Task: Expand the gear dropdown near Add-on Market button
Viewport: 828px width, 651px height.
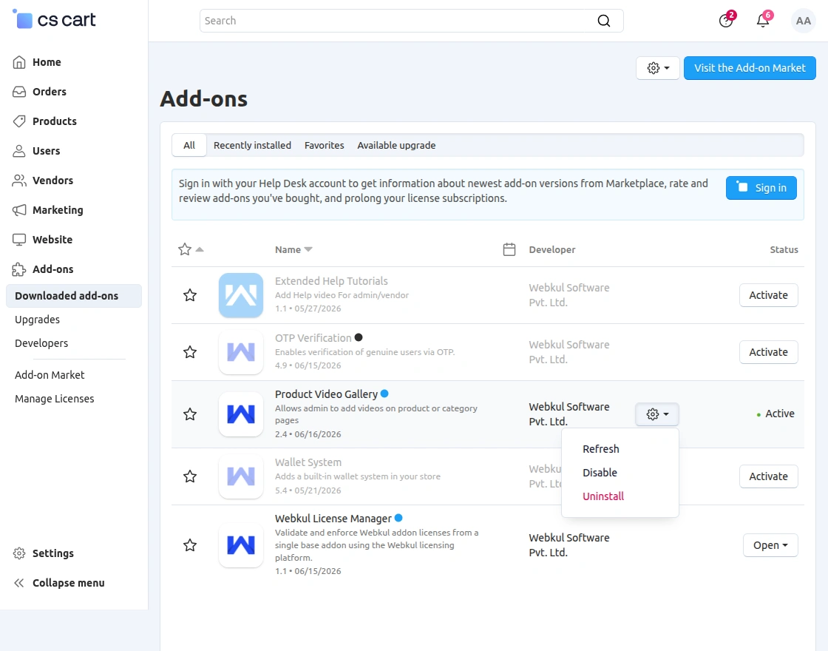Action: click(x=657, y=68)
